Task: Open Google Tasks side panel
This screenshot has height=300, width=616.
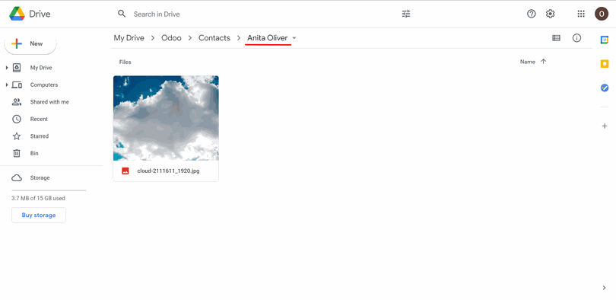Action: pyautogui.click(x=605, y=88)
